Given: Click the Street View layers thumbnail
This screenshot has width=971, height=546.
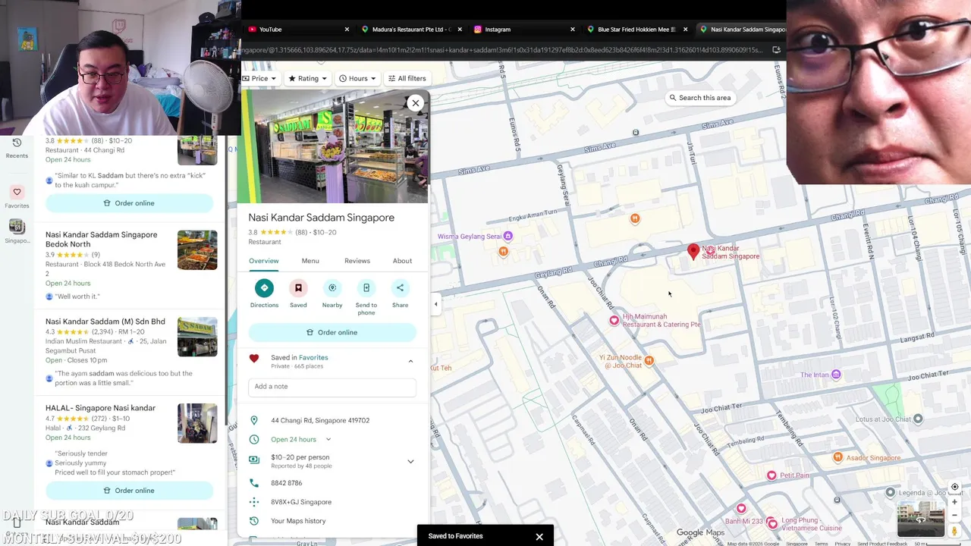Looking at the screenshot, I should pos(920,519).
